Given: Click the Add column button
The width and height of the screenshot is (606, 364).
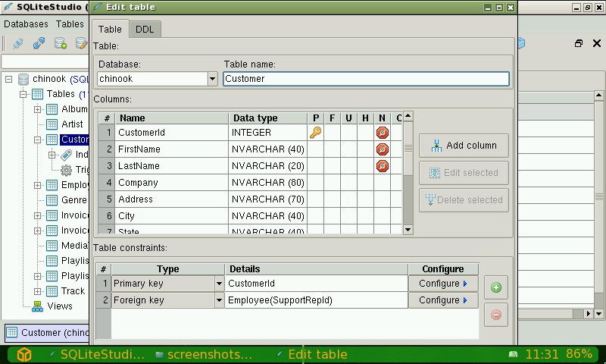Looking at the screenshot, I should point(464,146).
